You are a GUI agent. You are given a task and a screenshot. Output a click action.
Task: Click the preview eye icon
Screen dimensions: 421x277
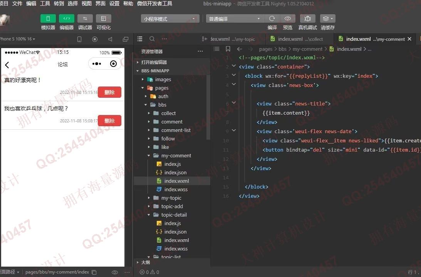pos(288,18)
